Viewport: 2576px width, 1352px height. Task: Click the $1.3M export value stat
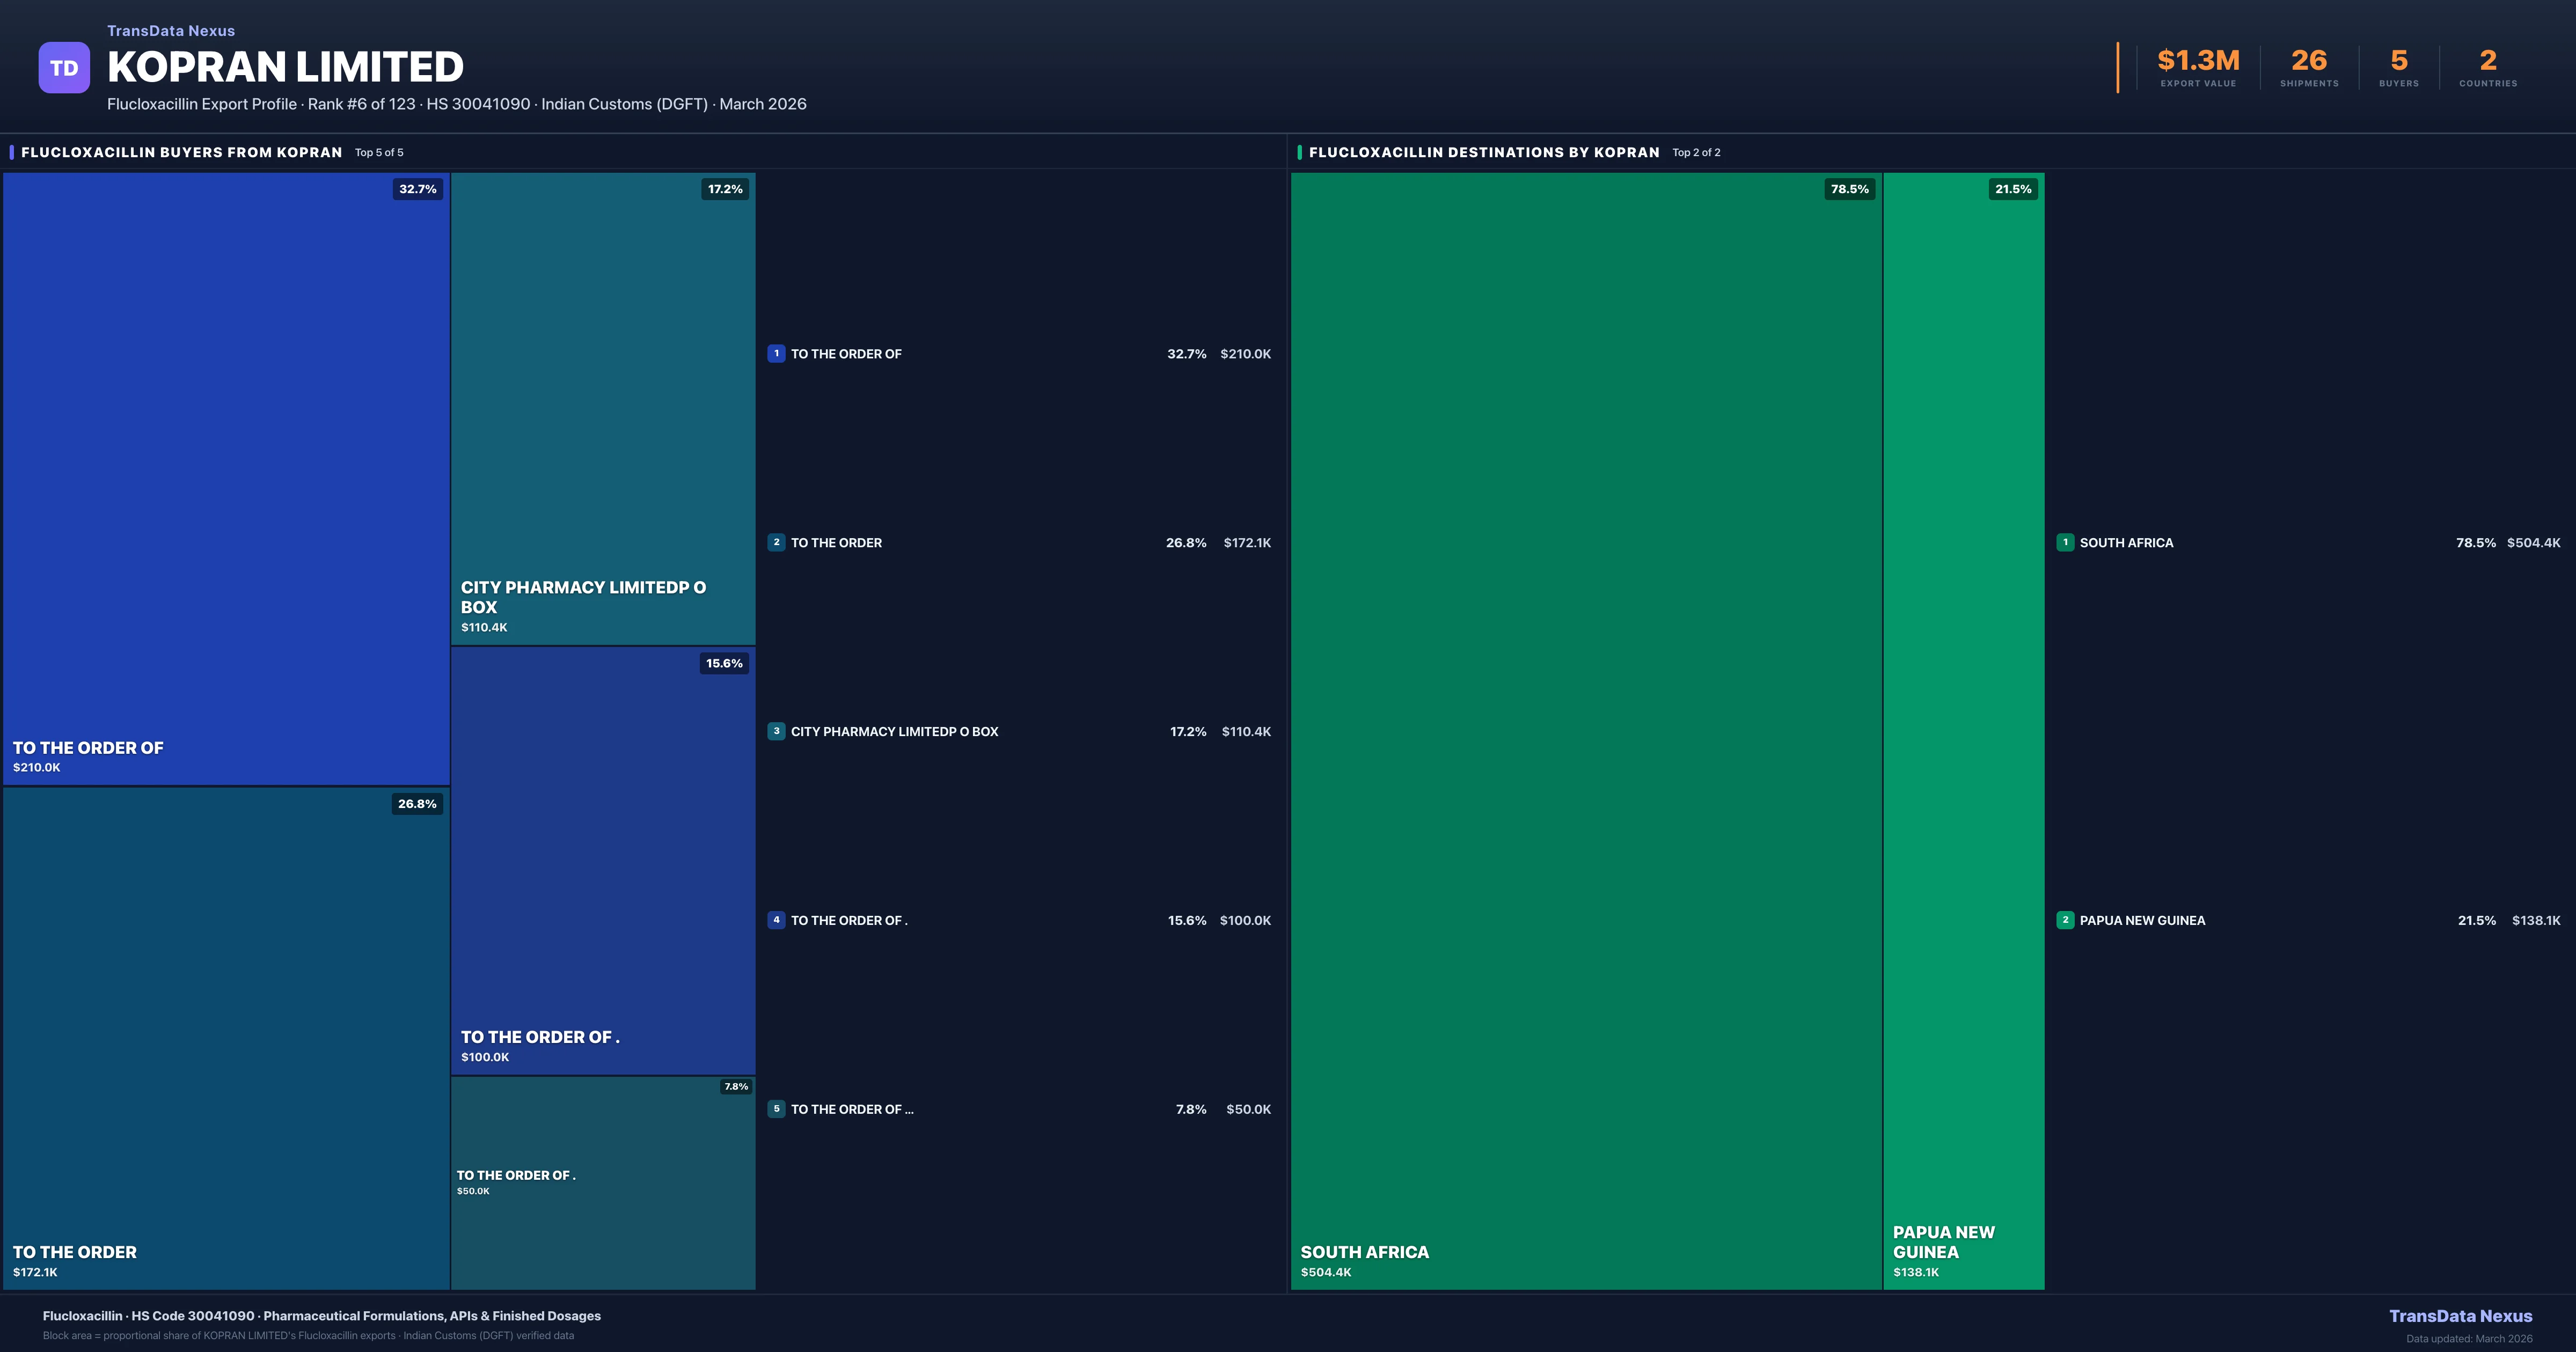[x=2198, y=67]
